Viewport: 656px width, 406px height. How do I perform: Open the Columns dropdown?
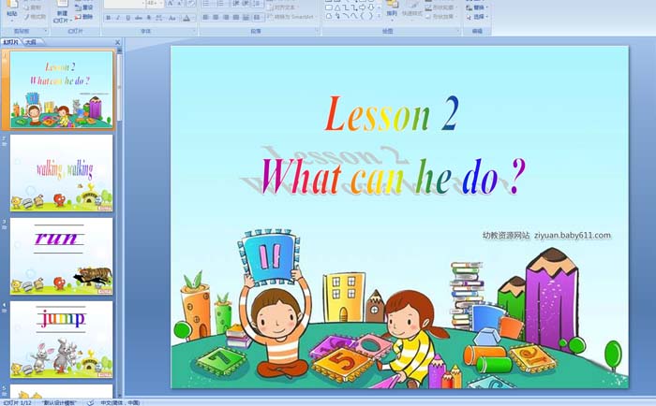tap(258, 18)
